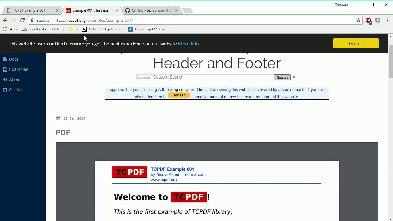Open the Chrome three-dot menu
Image resolution: width=393 pixels, height=221 pixels.
click(x=388, y=20)
